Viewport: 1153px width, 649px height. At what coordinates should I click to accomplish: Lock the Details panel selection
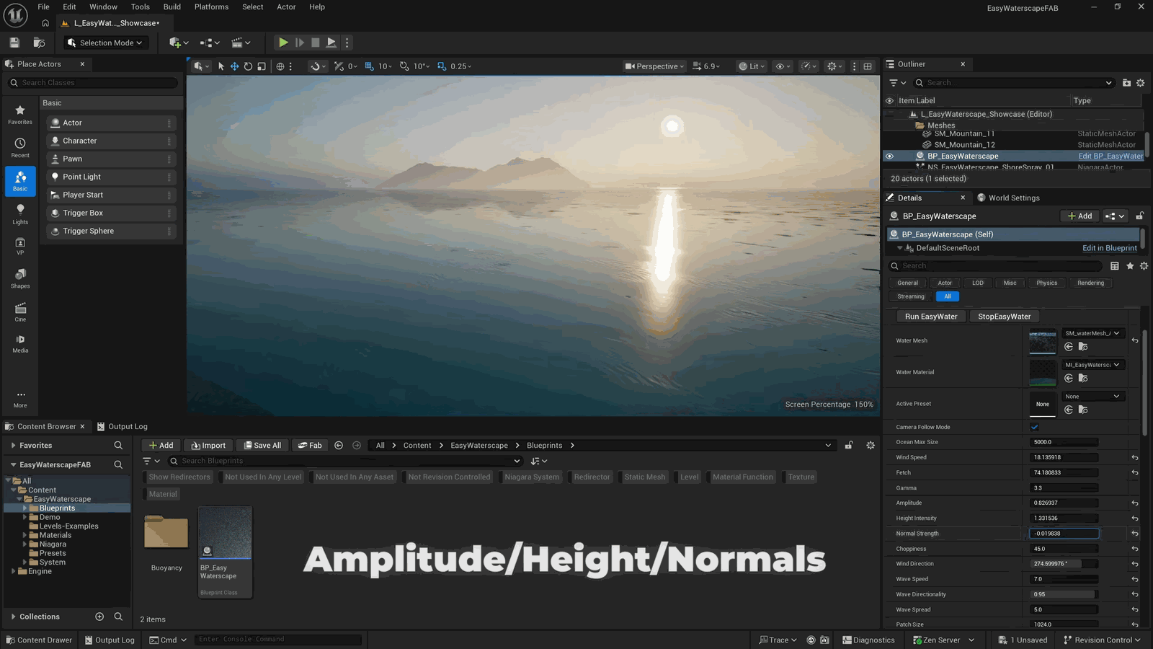coord(1139,216)
